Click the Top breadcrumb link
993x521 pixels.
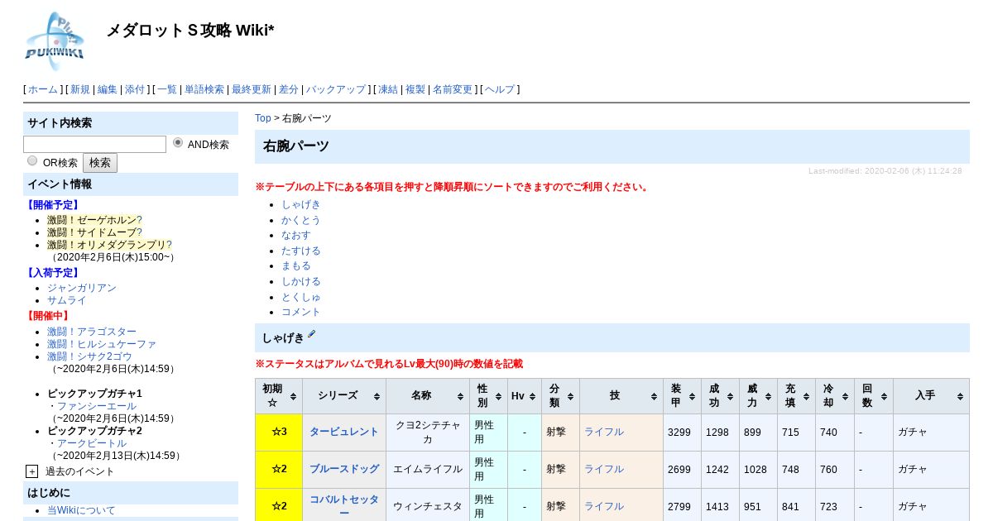coord(263,118)
